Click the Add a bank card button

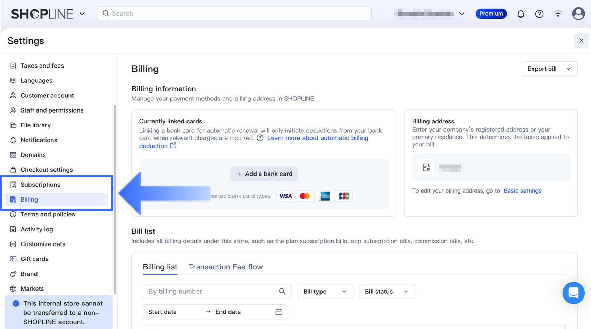tap(264, 174)
